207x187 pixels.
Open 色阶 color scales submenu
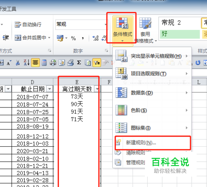tap(152, 110)
